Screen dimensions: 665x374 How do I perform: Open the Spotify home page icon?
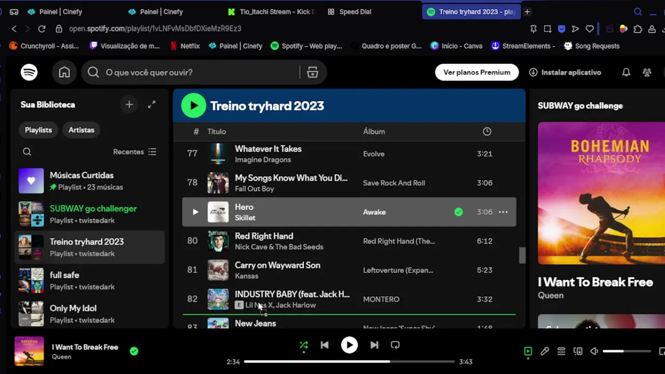point(64,72)
